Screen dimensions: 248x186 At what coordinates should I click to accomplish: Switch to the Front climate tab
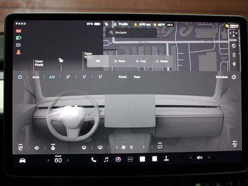tap(122, 77)
